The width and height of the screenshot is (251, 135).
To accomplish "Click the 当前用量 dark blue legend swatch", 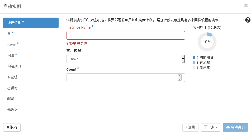I will coord(194,58).
